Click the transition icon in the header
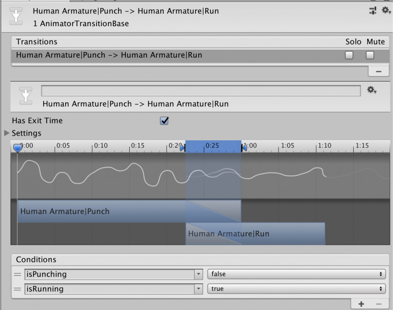This screenshot has width=393, height=310. tap(16, 16)
